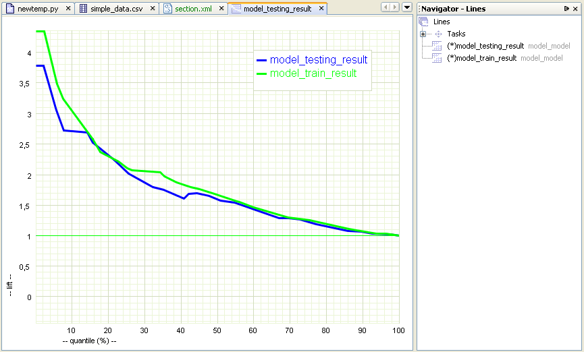584x352 pixels.
Task: Open the editor documents list dropdown
Action: click(x=407, y=7)
